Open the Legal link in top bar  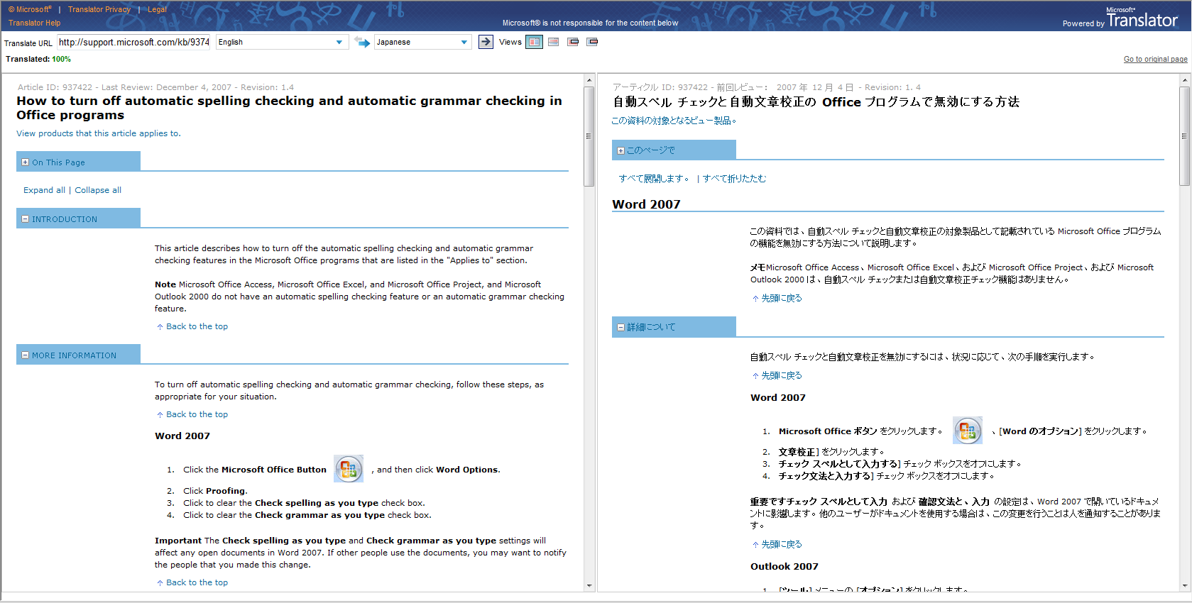pos(157,9)
